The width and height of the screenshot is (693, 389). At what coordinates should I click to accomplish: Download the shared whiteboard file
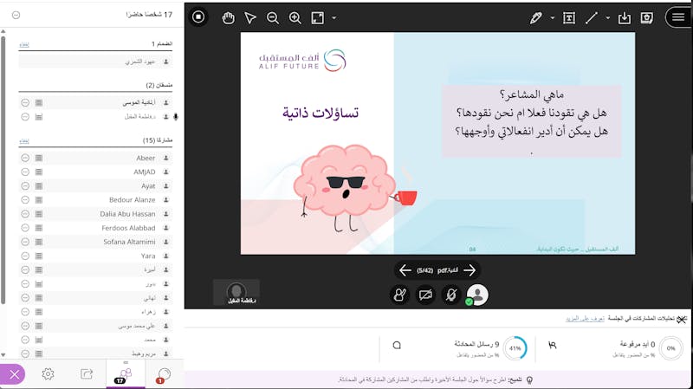(x=624, y=17)
